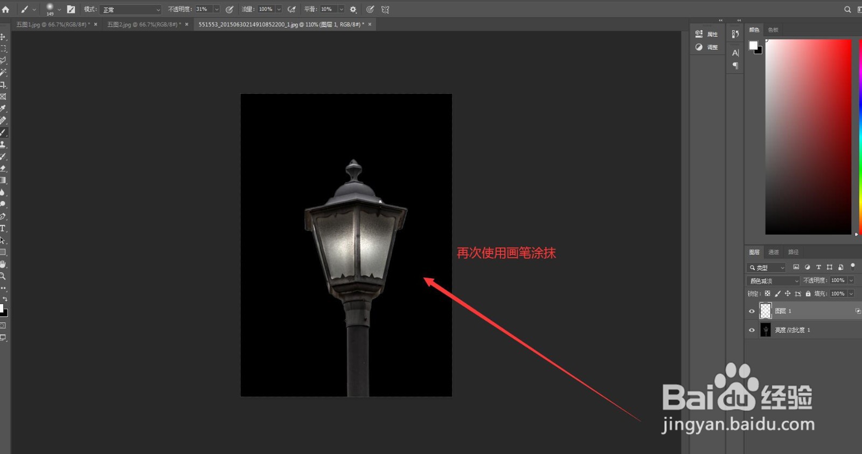
Task: Open the brush preset picker size 149
Action: coord(52,9)
